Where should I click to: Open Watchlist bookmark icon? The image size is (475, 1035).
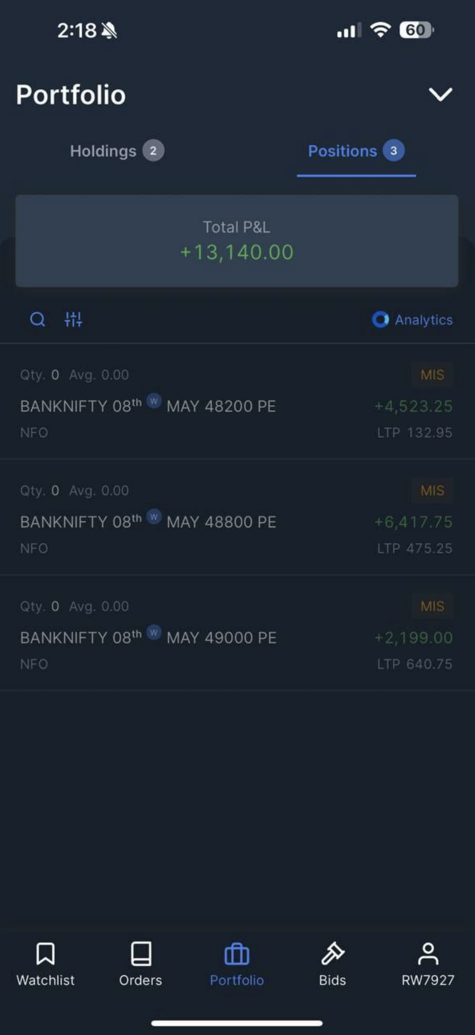(x=46, y=954)
